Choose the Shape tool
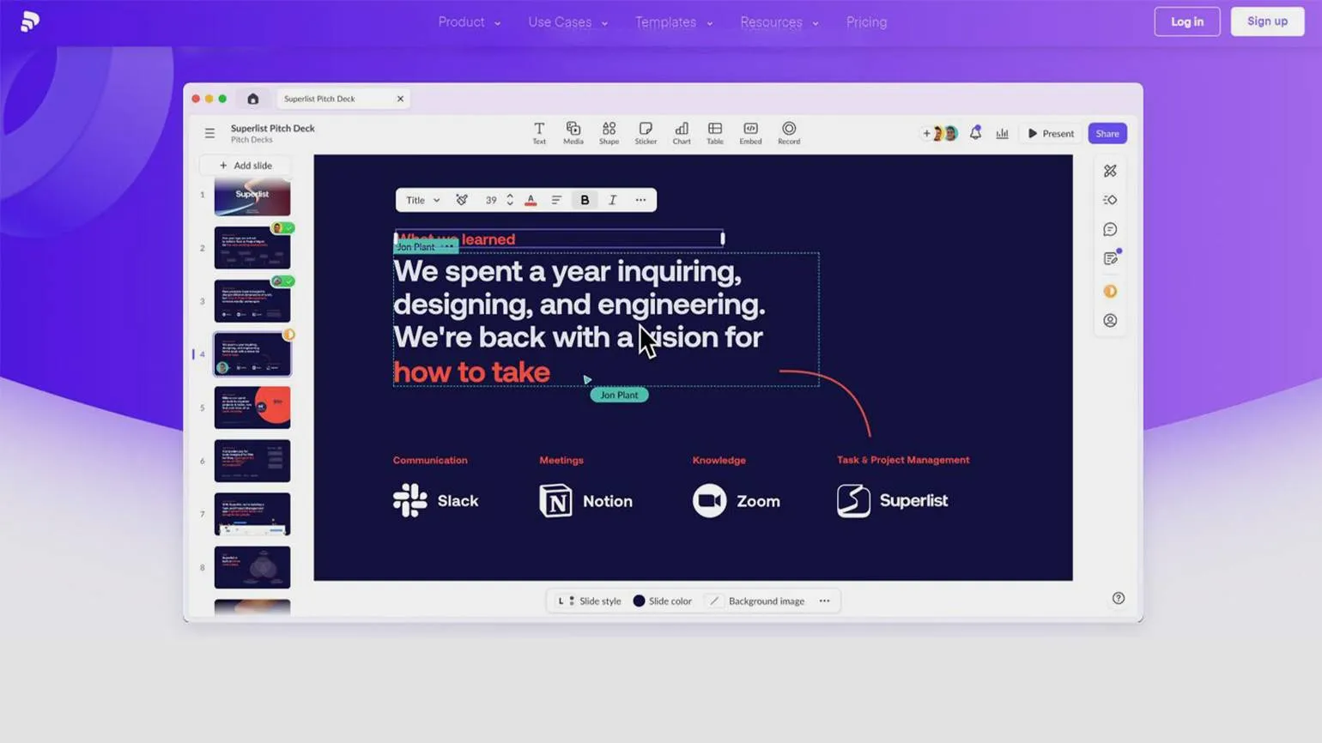This screenshot has height=743, width=1322. click(609, 132)
